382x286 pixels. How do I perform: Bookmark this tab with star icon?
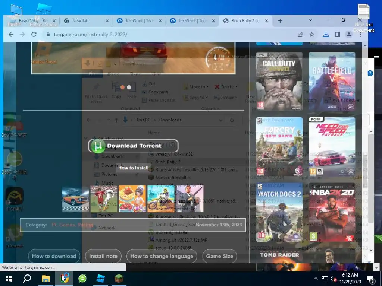tap(312, 35)
